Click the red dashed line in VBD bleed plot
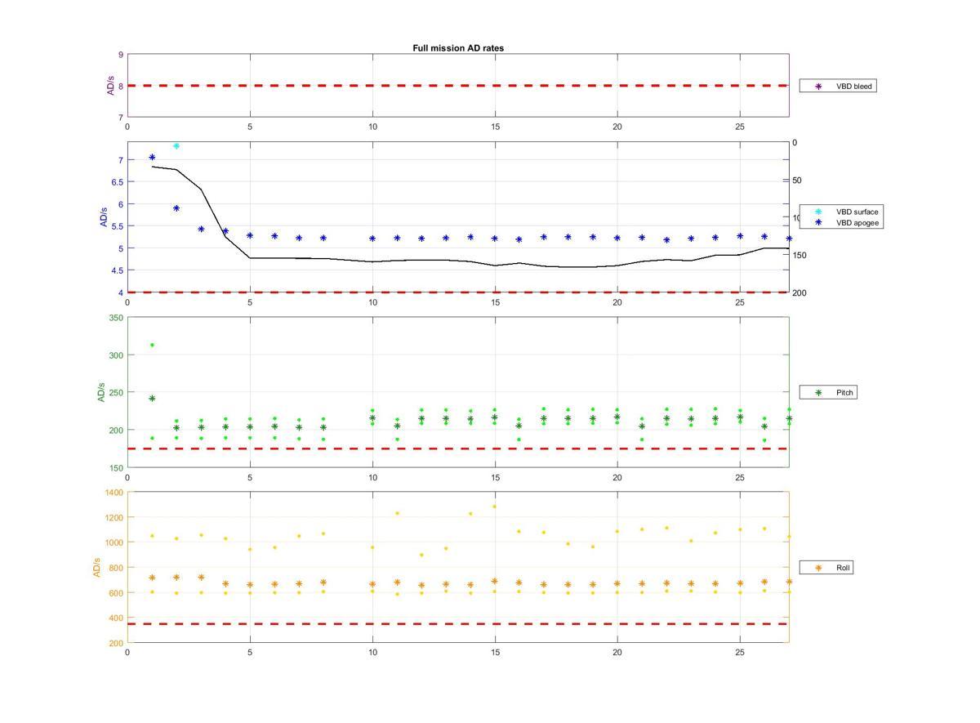This screenshot has width=980, height=723. (x=458, y=85)
